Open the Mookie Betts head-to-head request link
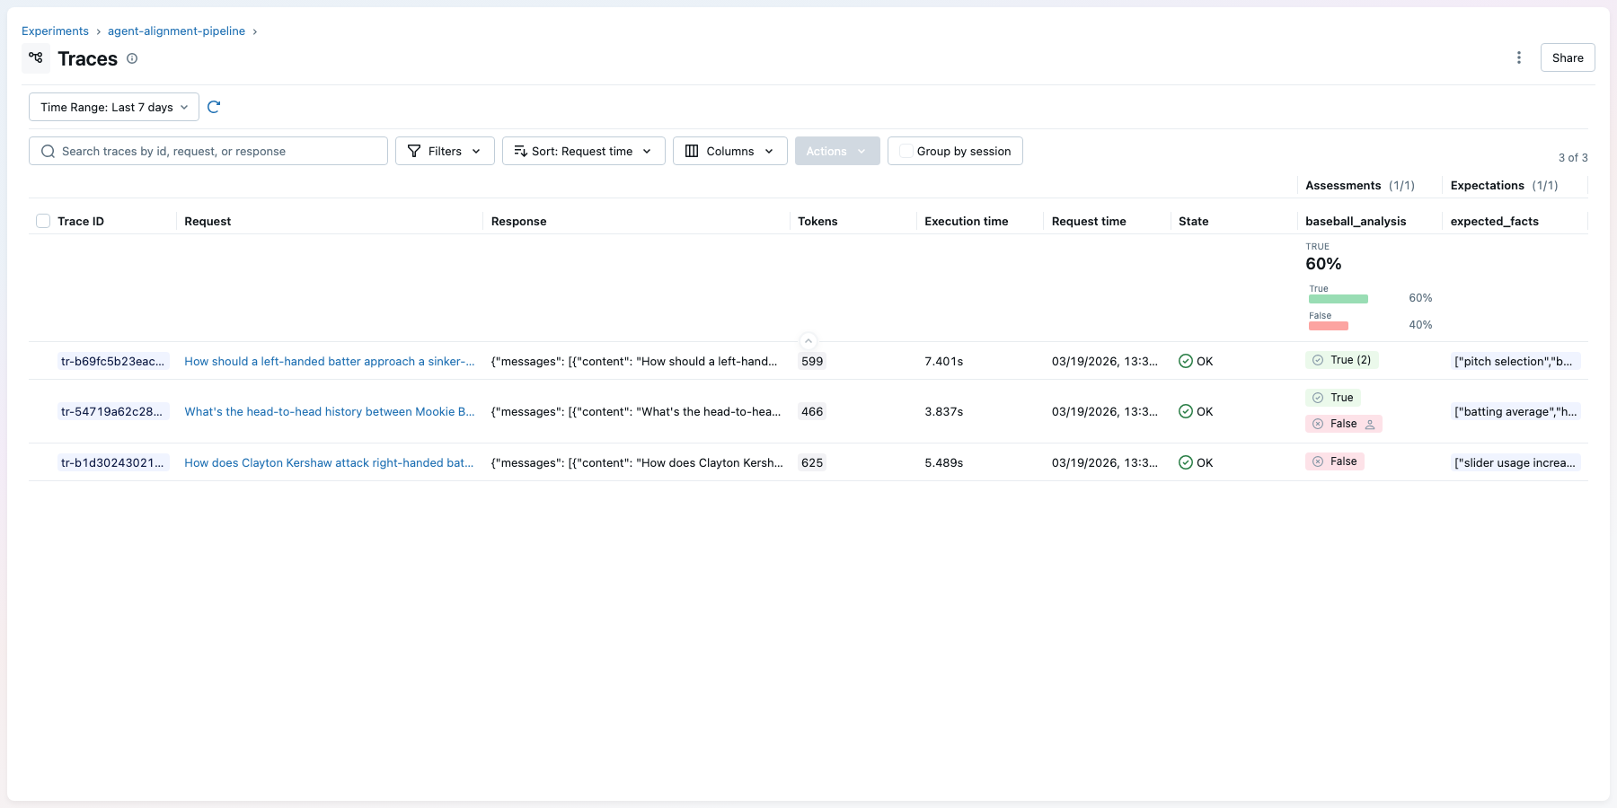This screenshot has width=1617, height=808. pyautogui.click(x=329, y=411)
